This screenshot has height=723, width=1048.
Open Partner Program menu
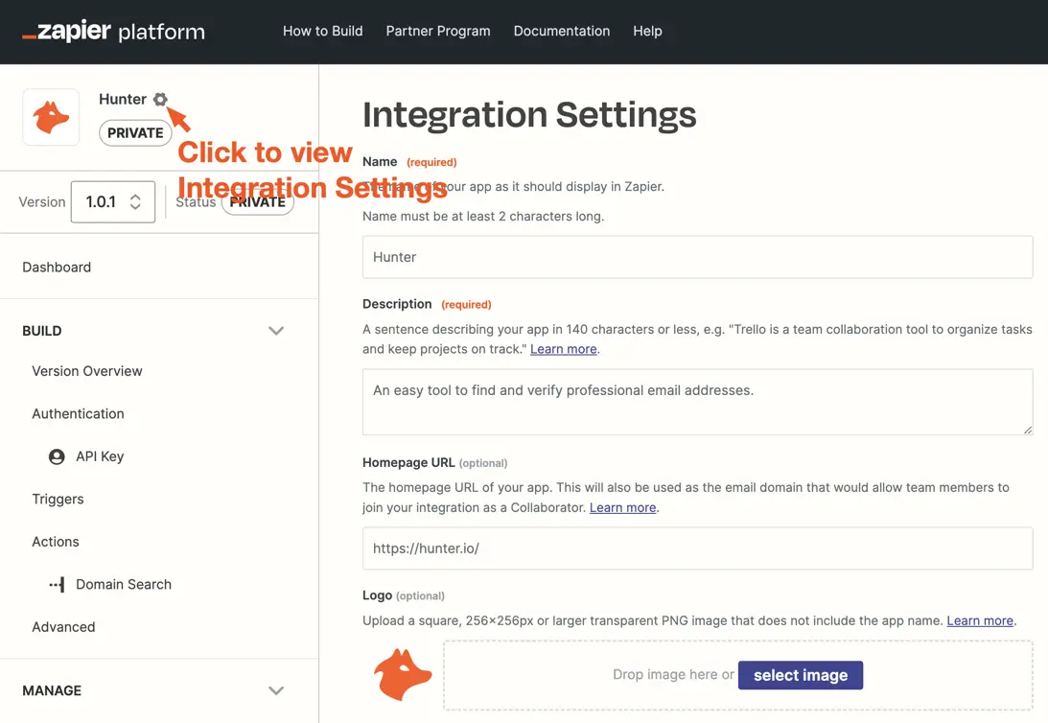(438, 32)
